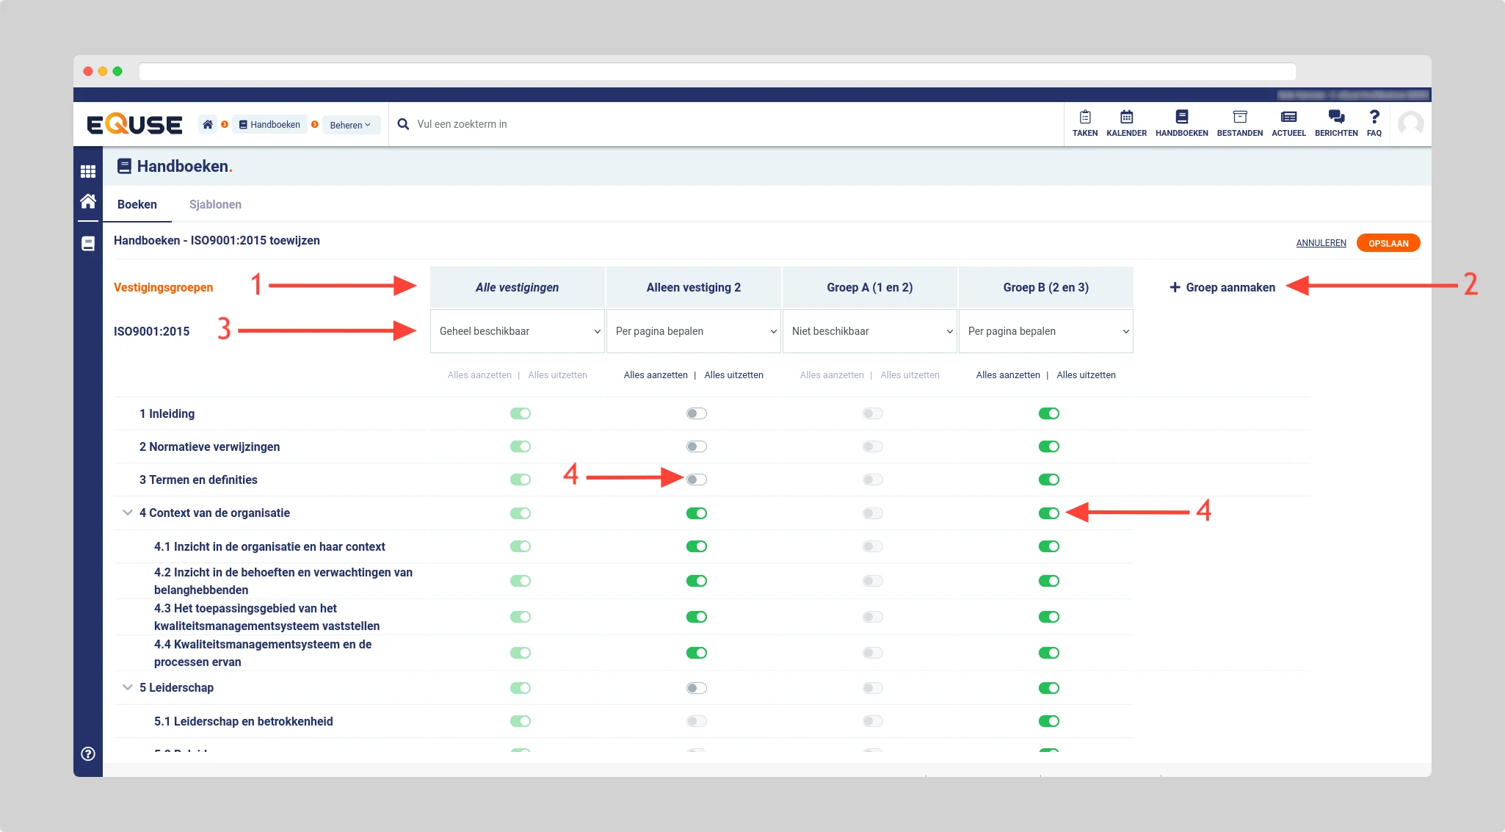Enable 1 Inleiding for Alleen vestiging 2
This screenshot has width=1505, height=832.
point(696,413)
